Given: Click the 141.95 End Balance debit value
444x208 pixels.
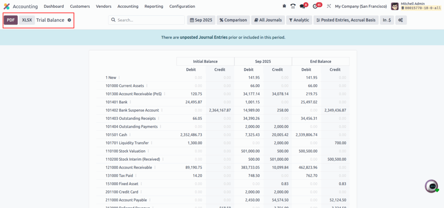Looking at the screenshot, I should [312, 77].
